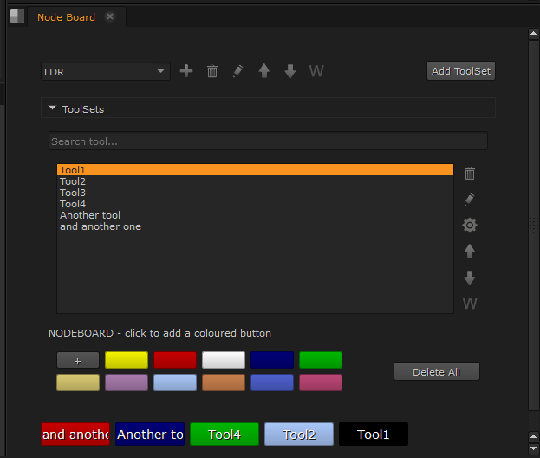Viewport: 540px width, 458px height.
Task: Collapse the ToolSets section
Action: tap(53, 108)
